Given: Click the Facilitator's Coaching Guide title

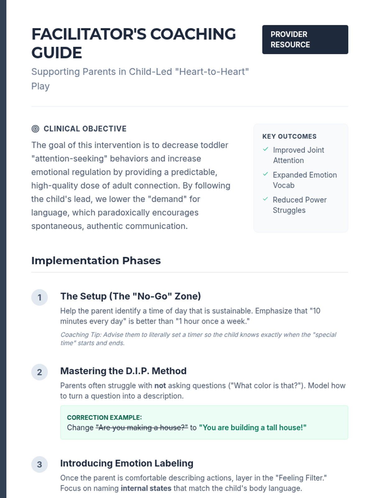Looking at the screenshot, I should click(134, 43).
